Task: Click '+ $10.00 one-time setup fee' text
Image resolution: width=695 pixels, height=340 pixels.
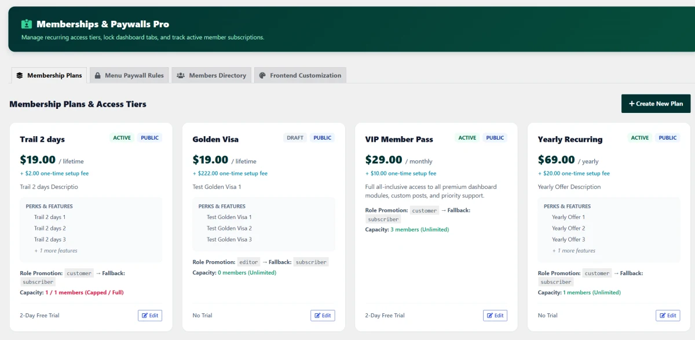Action: pyautogui.click(x=401, y=173)
